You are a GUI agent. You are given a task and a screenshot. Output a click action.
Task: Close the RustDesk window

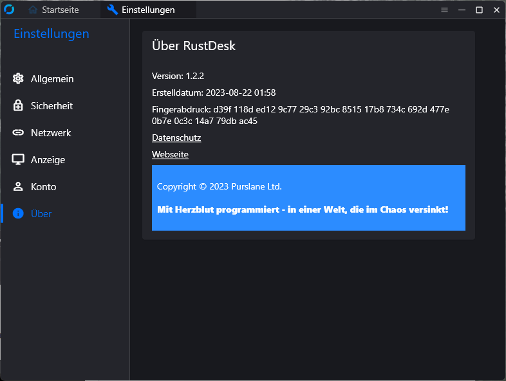496,10
